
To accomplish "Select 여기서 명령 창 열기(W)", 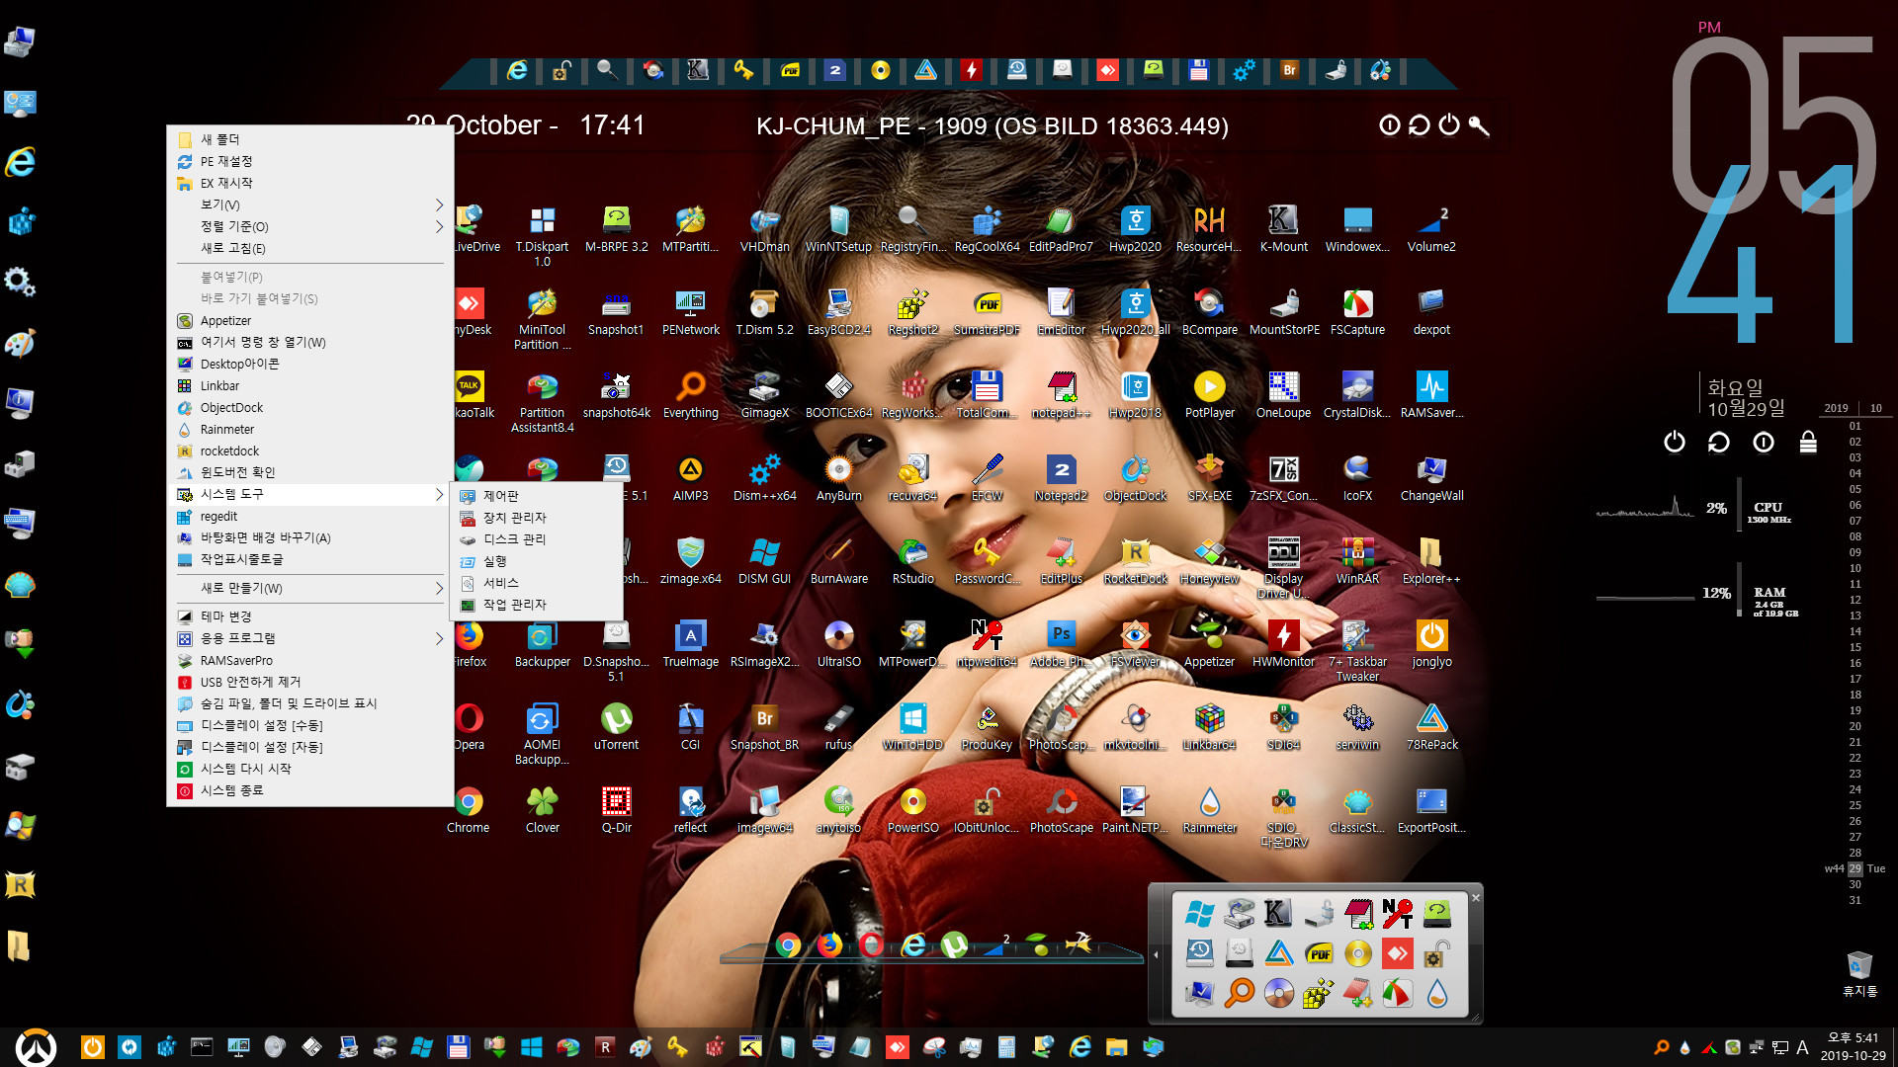I will [310, 342].
